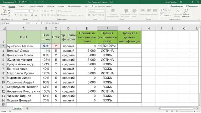The width and height of the screenshot is (201, 113).
Task: Click Format cells (Формат) icon
Action: pyautogui.click(x=155, y=11)
